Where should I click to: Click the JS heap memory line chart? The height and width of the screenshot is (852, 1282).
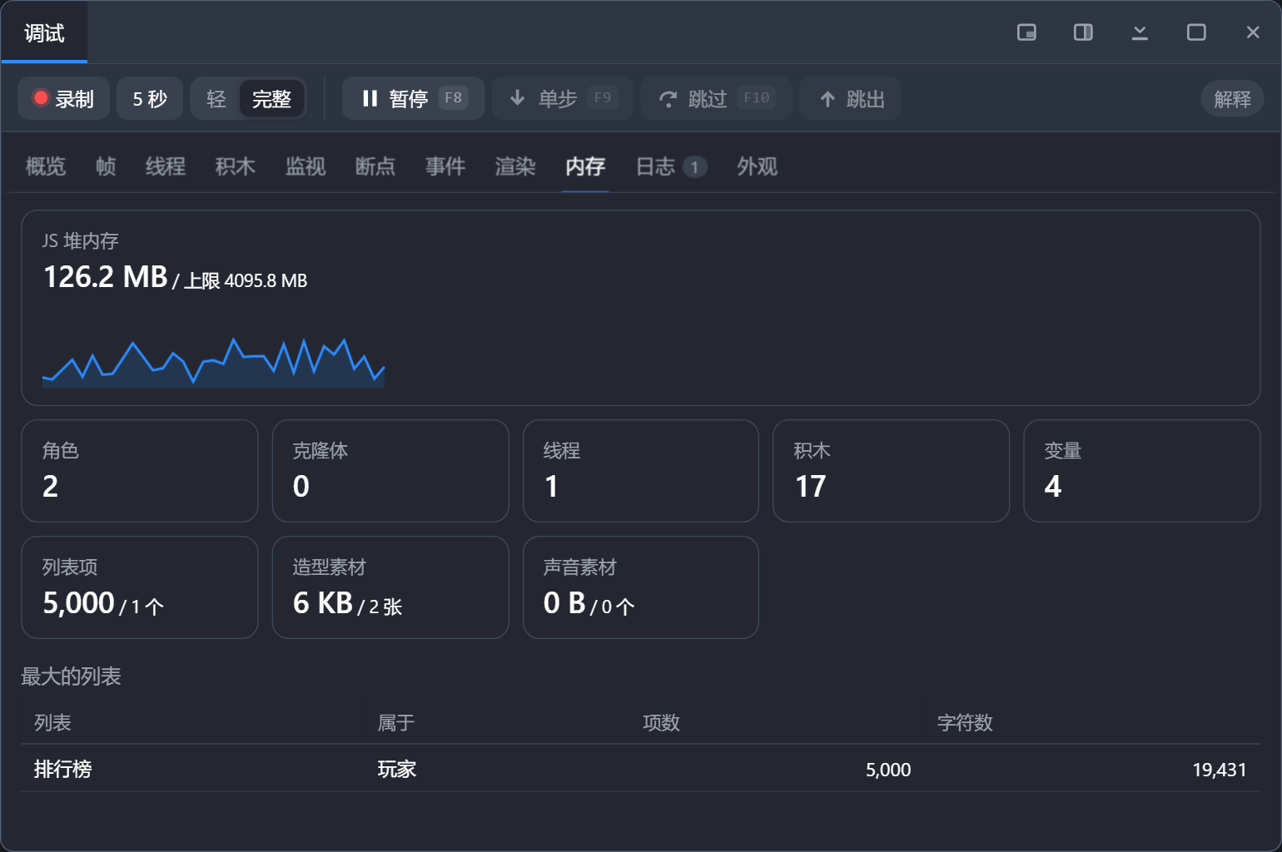(213, 362)
